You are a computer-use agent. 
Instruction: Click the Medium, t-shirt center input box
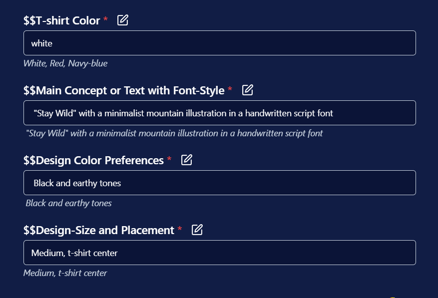pyautogui.click(x=220, y=253)
